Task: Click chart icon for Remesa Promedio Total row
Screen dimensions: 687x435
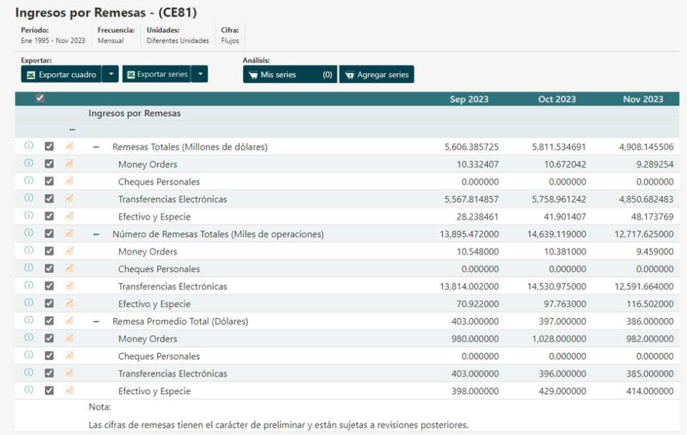Action: pyautogui.click(x=68, y=320)
